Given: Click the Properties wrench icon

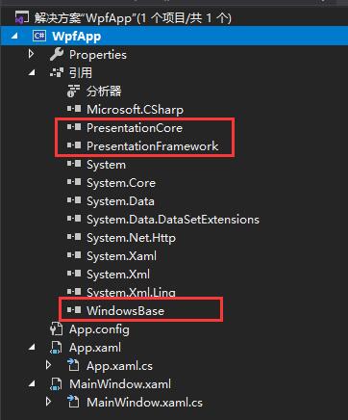Looking at the screenshot, I should [x=57, y=54].
